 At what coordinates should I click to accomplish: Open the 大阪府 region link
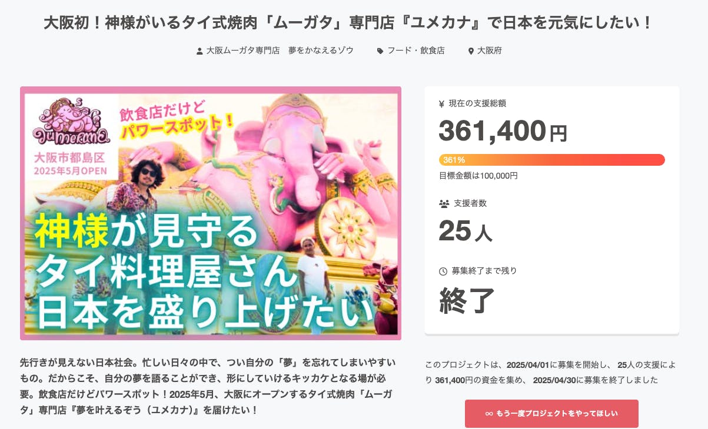(489, 51)
